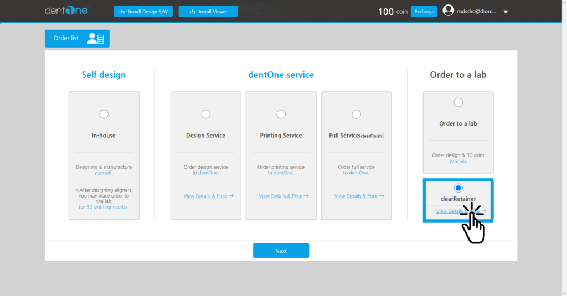Select the Printing Service radio button
The image size is (567, 296).
point(281,114)
